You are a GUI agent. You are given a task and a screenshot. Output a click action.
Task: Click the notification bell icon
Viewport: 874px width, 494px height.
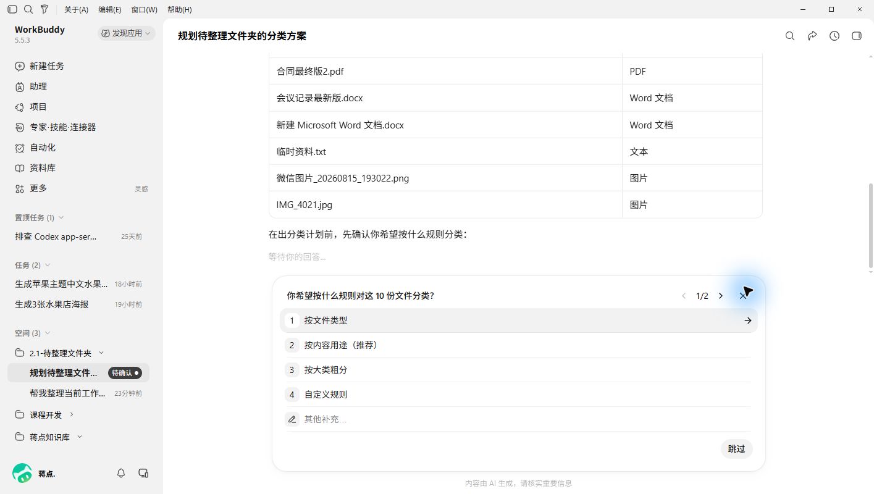point(121,473)
